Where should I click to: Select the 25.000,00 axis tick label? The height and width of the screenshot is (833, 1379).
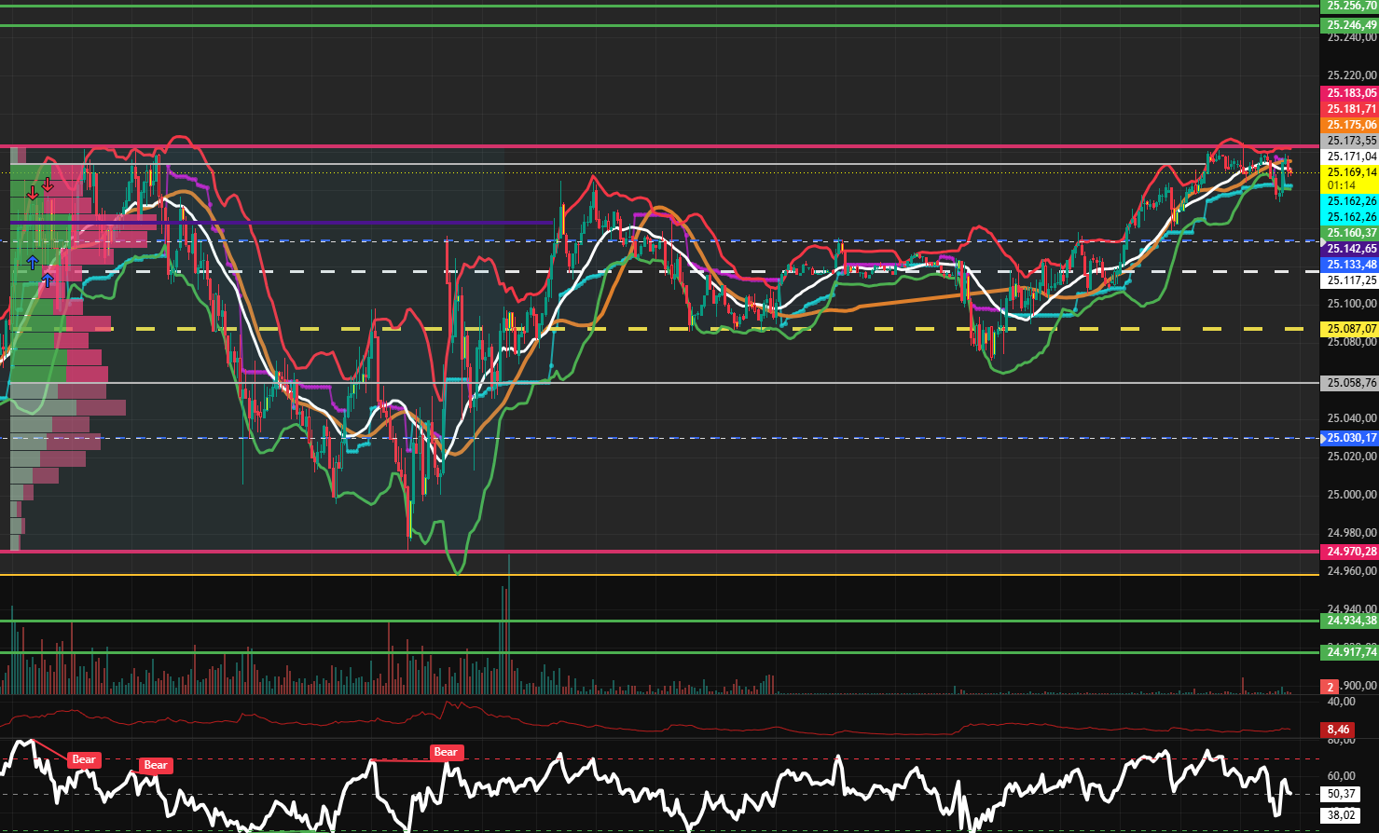(x=1352, y=495)
